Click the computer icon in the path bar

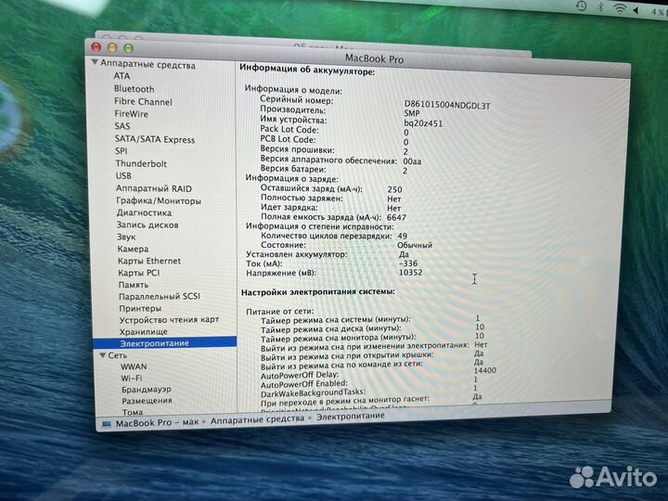point(107,424)
